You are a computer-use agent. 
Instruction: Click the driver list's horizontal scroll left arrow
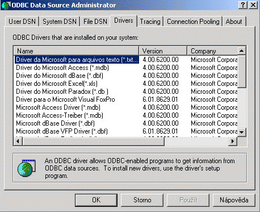click(18, 141)
